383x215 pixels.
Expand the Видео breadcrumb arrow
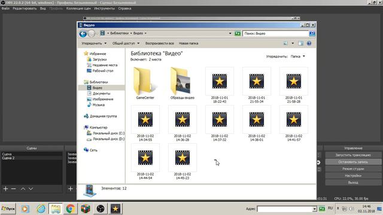click(145, 33)
